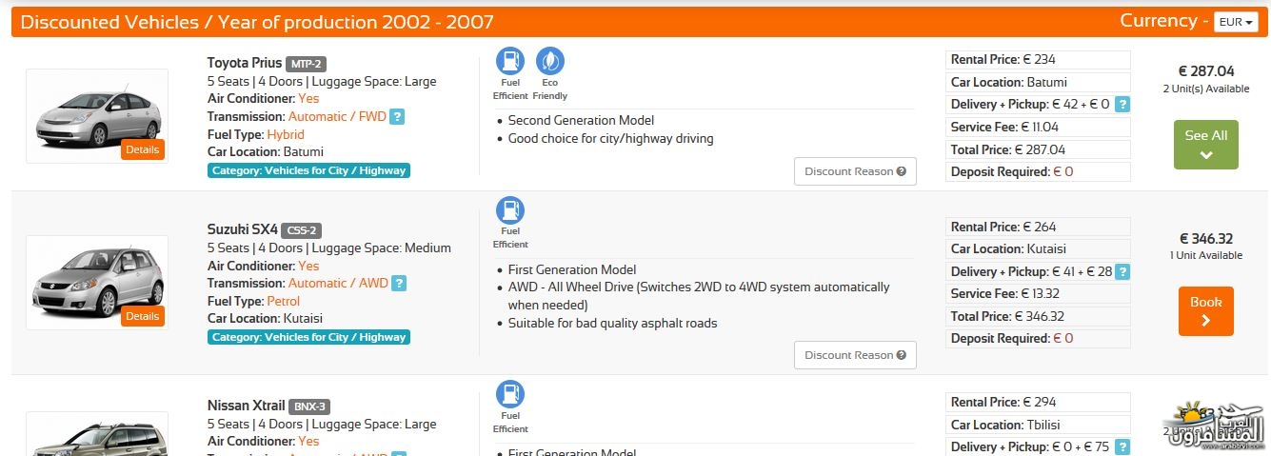
Task: Click Rental Price € 294 cell
Action: (x=1038, y=402)
